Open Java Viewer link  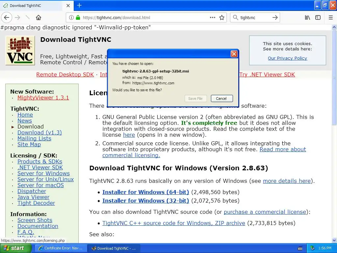click(33, 197)
